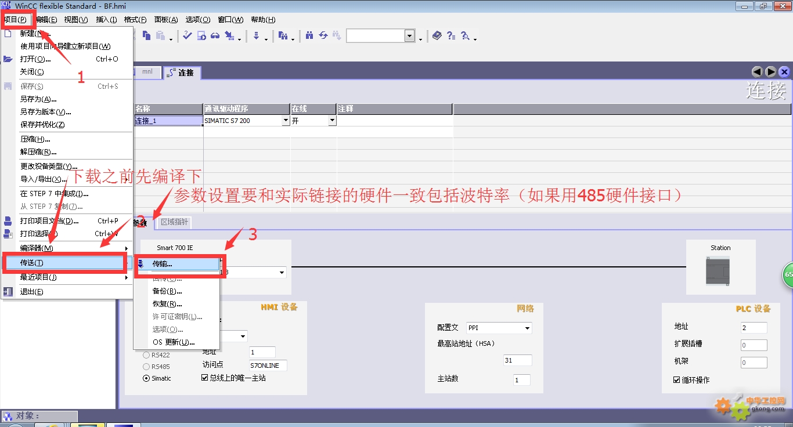Choose 退出(E) menu entry
The image size is (793, 427).
click(68, 292)
